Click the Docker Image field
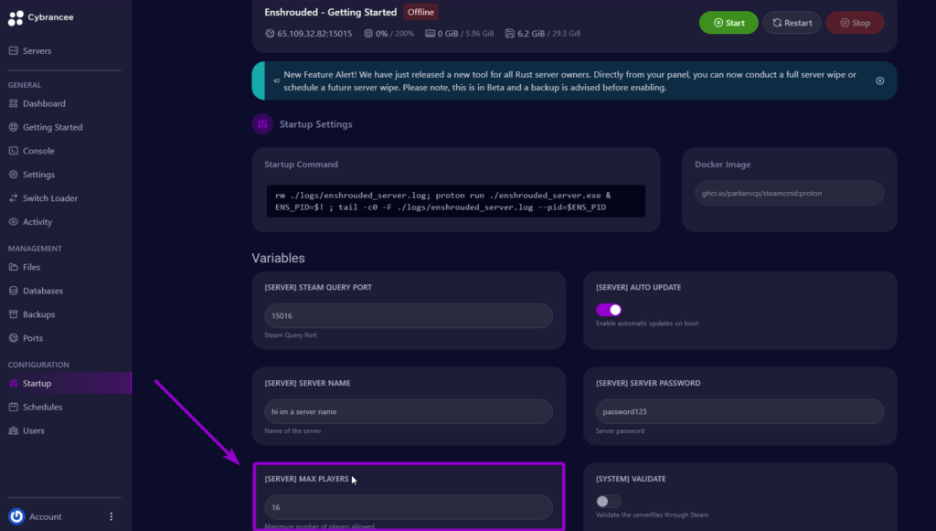 point(789,194)
